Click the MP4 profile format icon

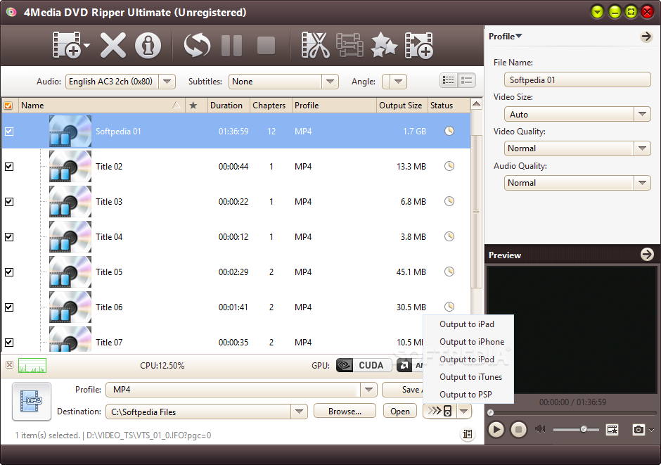pos(32,401)
